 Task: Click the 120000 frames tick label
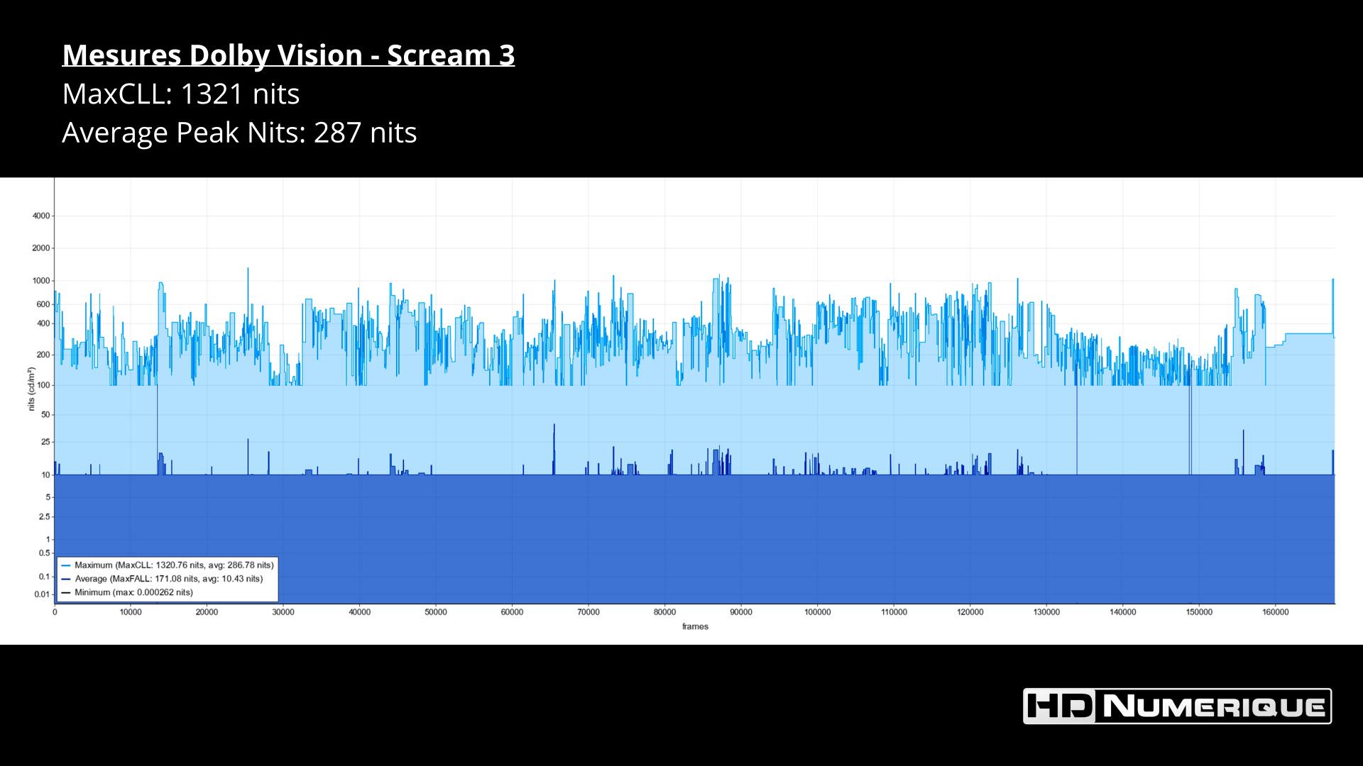[x=970, y=612]
